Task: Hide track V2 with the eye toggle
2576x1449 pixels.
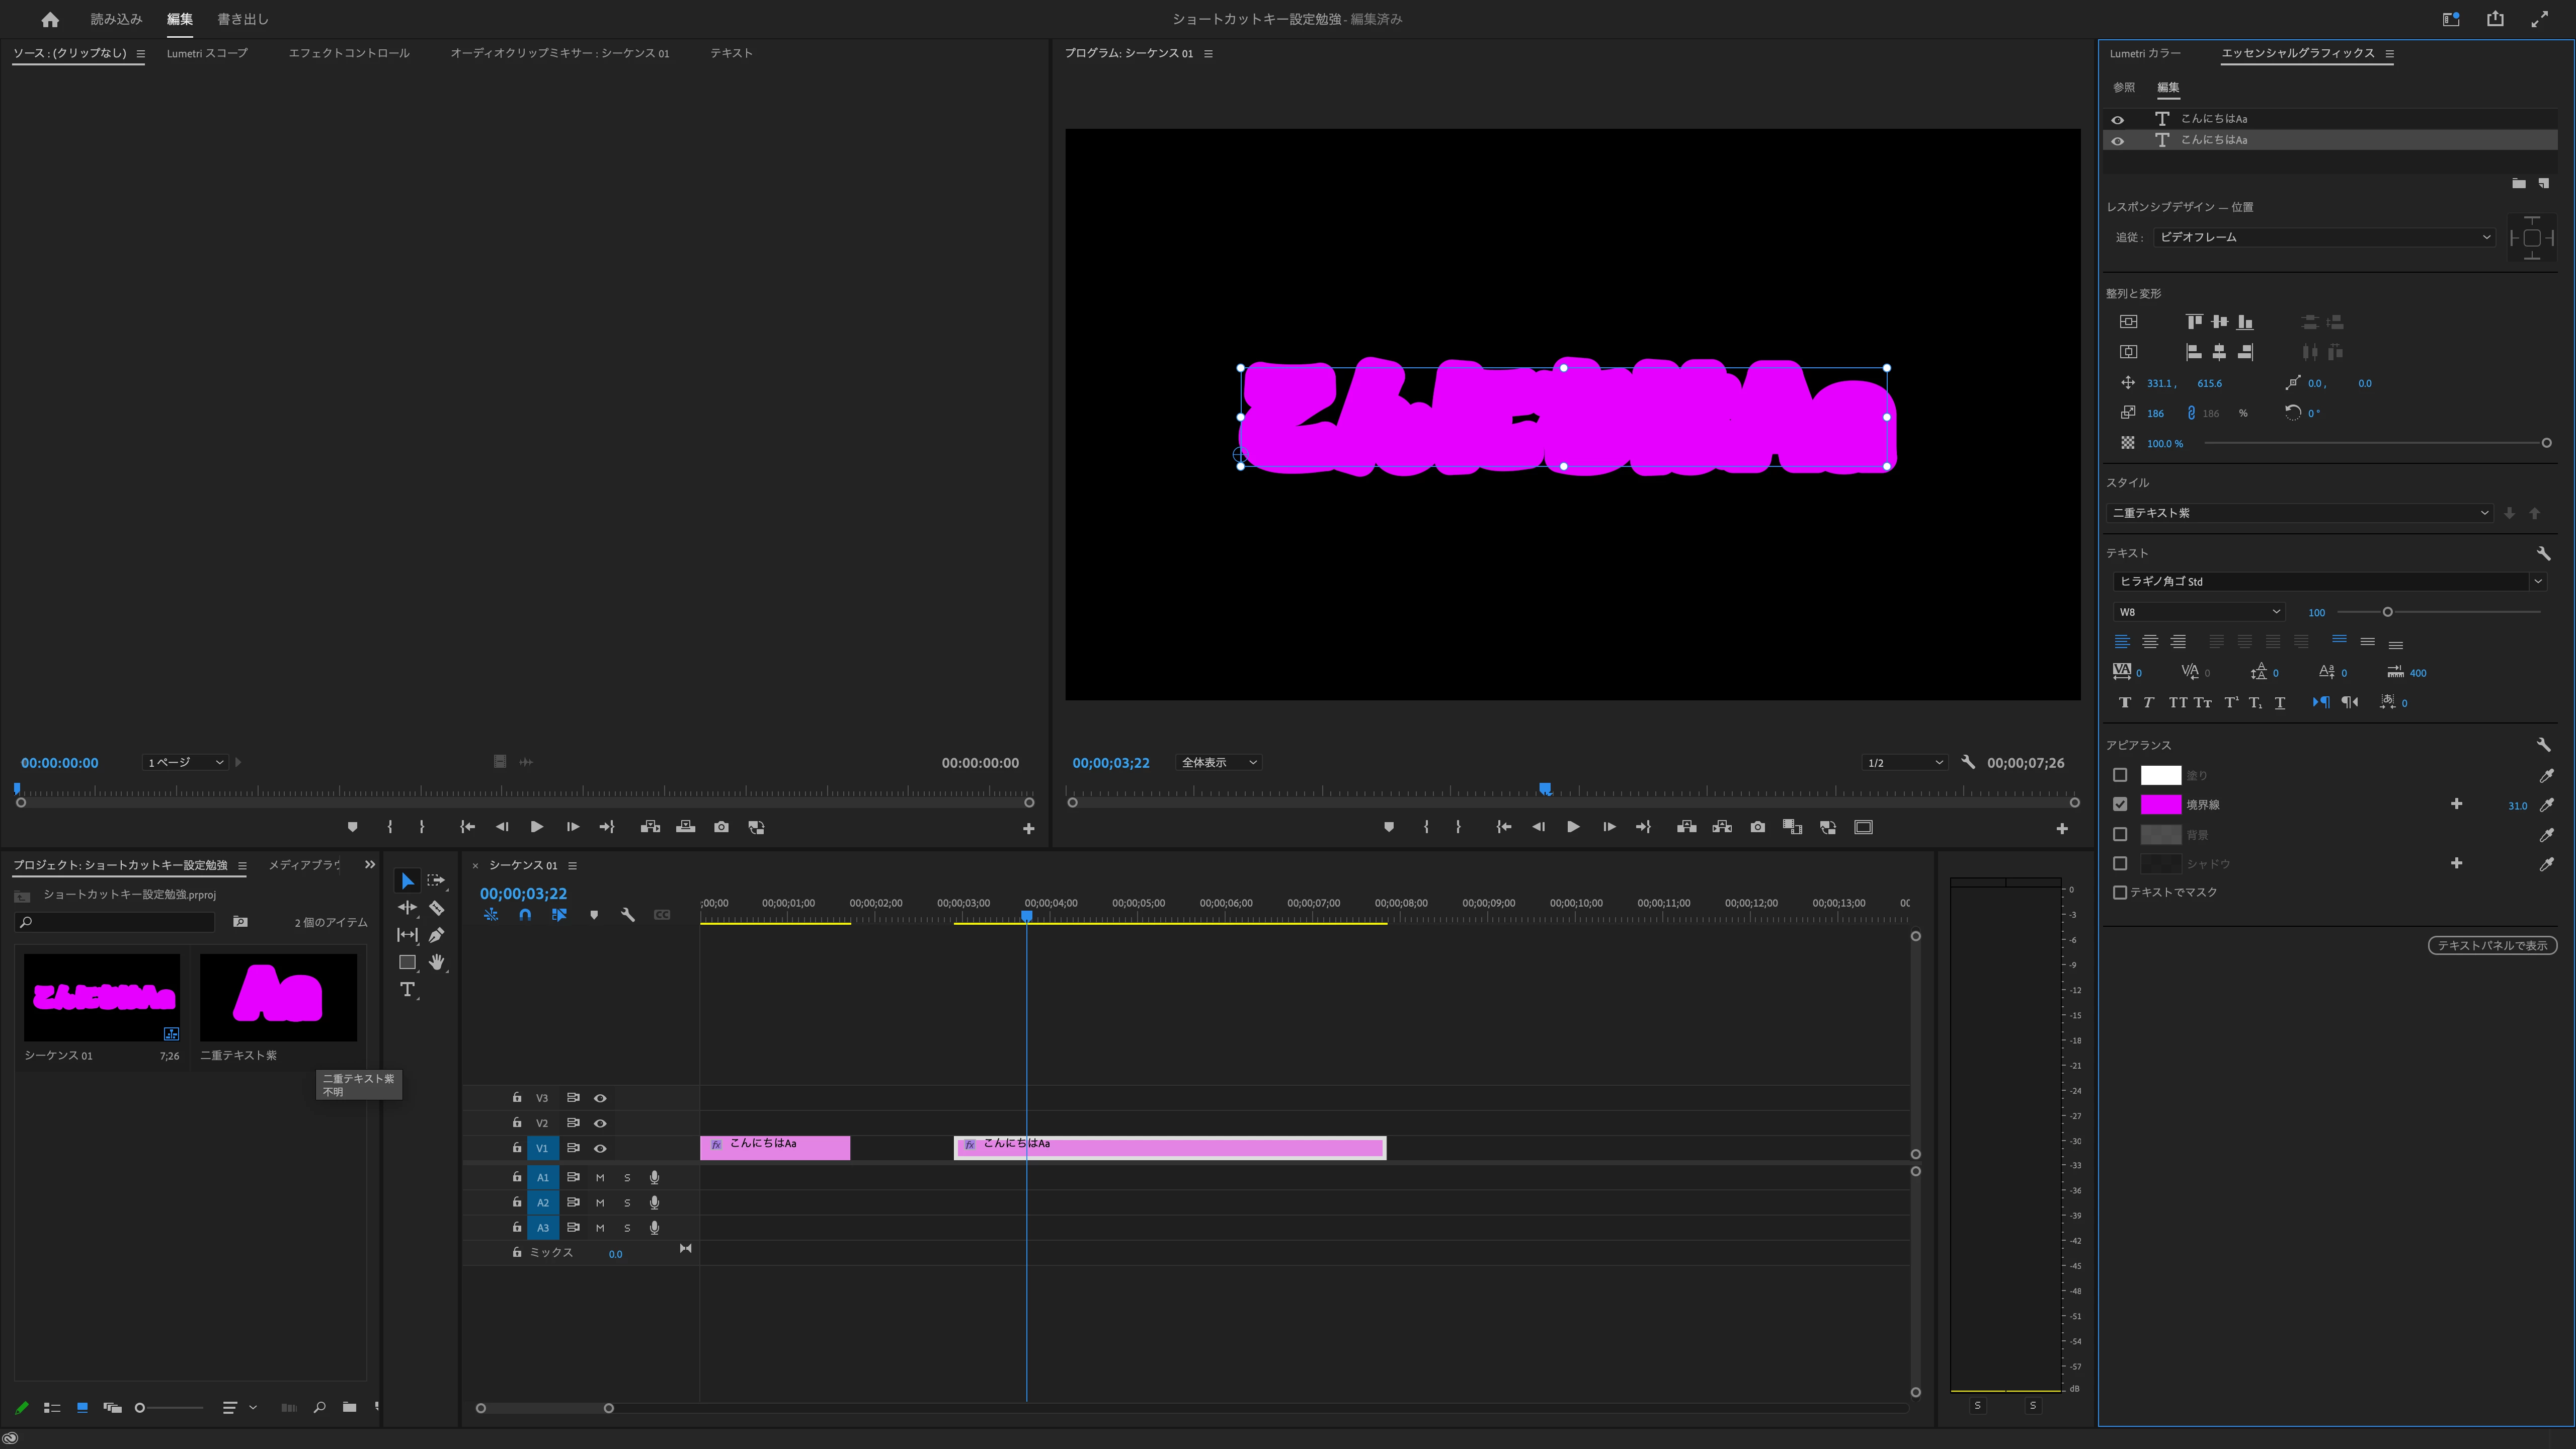Action: coord(600,1123)
